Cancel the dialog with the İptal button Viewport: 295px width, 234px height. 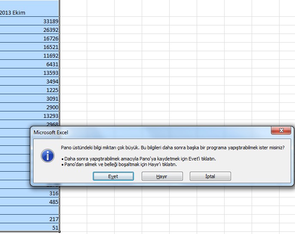click(x=210, y=176)
